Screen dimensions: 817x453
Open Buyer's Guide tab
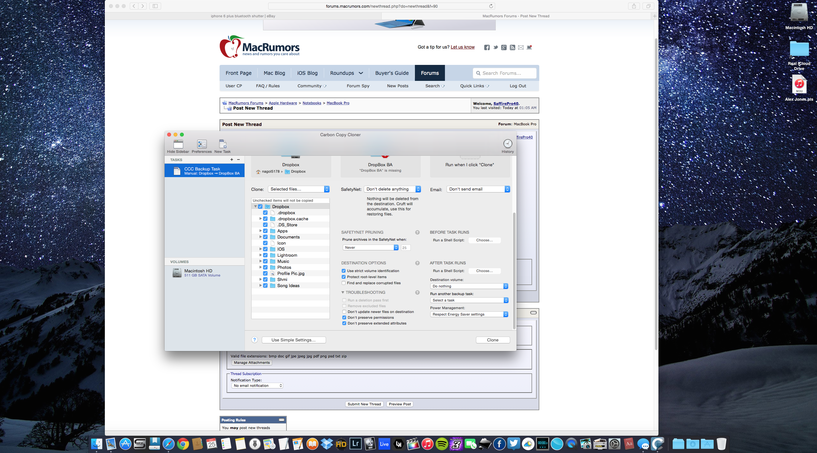point(392,73)
